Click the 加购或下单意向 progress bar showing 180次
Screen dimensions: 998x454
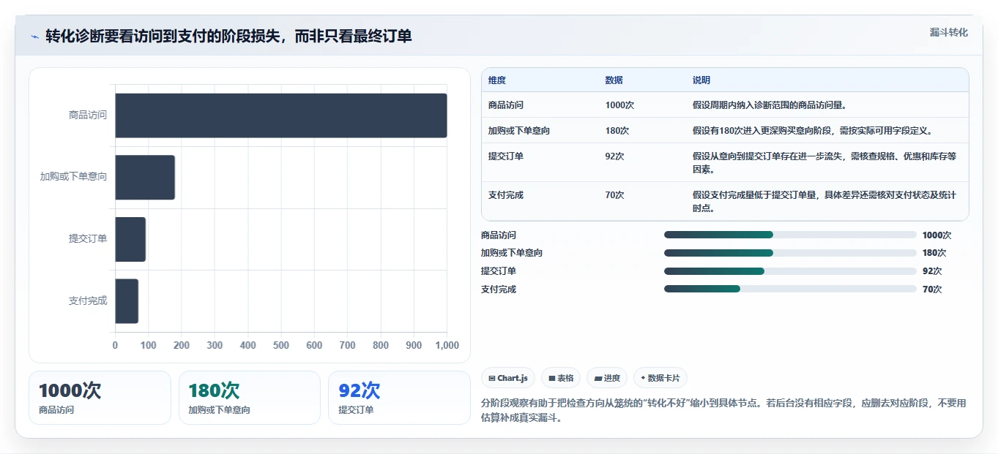(x=790, y=253)
